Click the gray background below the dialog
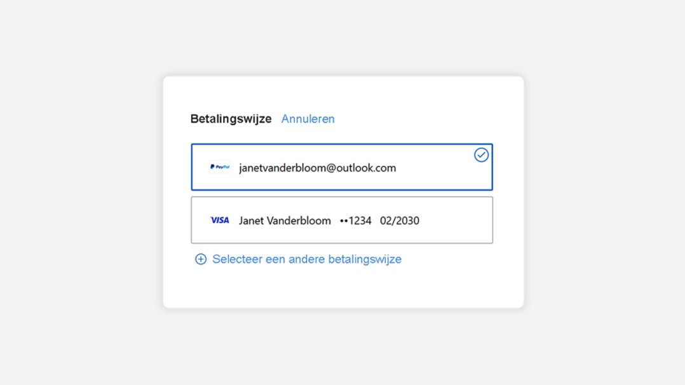This screenshot has height=385, width=685. pos(343,346)
